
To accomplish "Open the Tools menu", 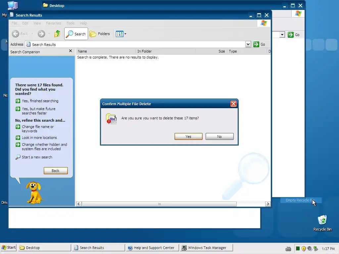I will [x=71, y=23].
